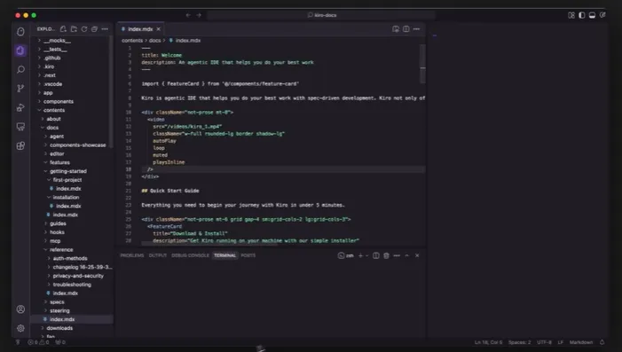Screen dimensions: 622x352
Task: Toggle the primary sidebar layout button
Action: (581, 15)
